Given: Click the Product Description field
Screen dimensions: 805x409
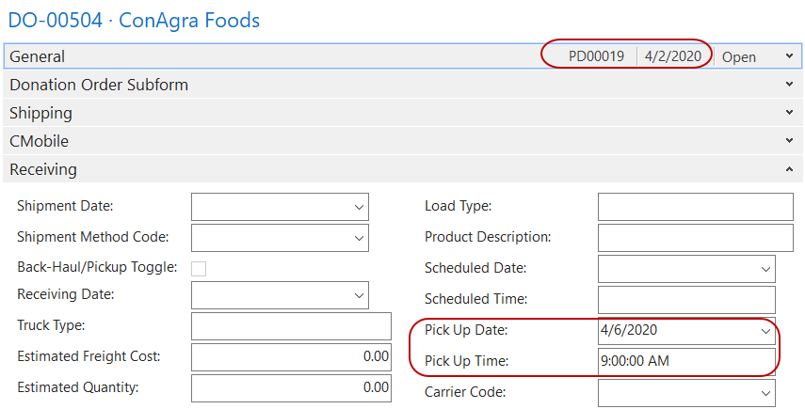Looking at the screenshot, I should point(695,238).
